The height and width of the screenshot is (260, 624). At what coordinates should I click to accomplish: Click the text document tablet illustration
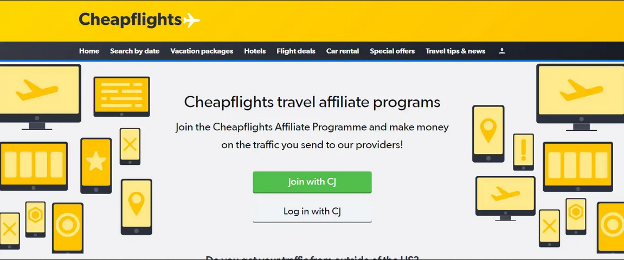point(122,96)
